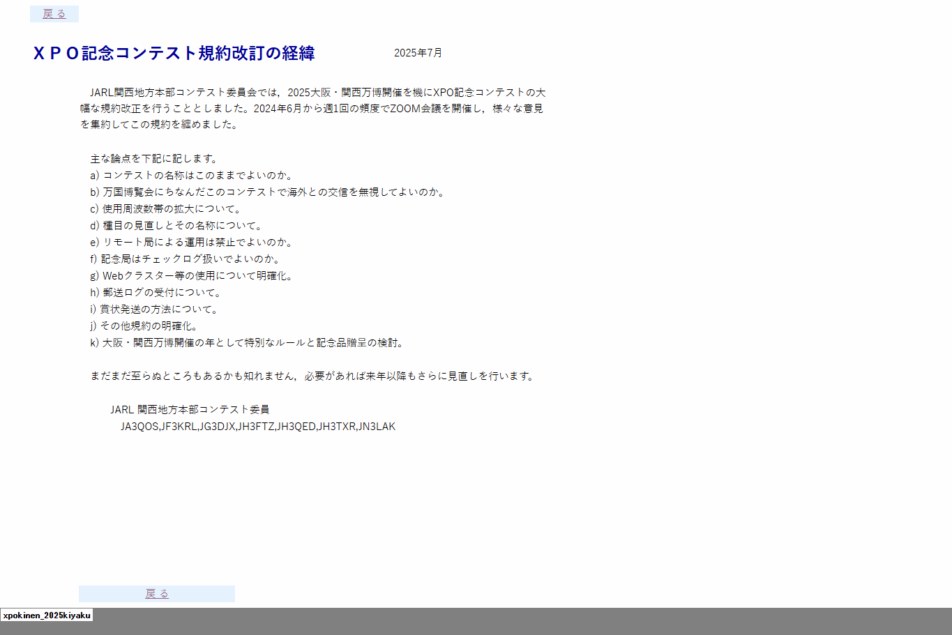Click item a) コンテストの名称はこのままでよいのか
Screen dimensions: 952x635
click(x=192, y=176)
